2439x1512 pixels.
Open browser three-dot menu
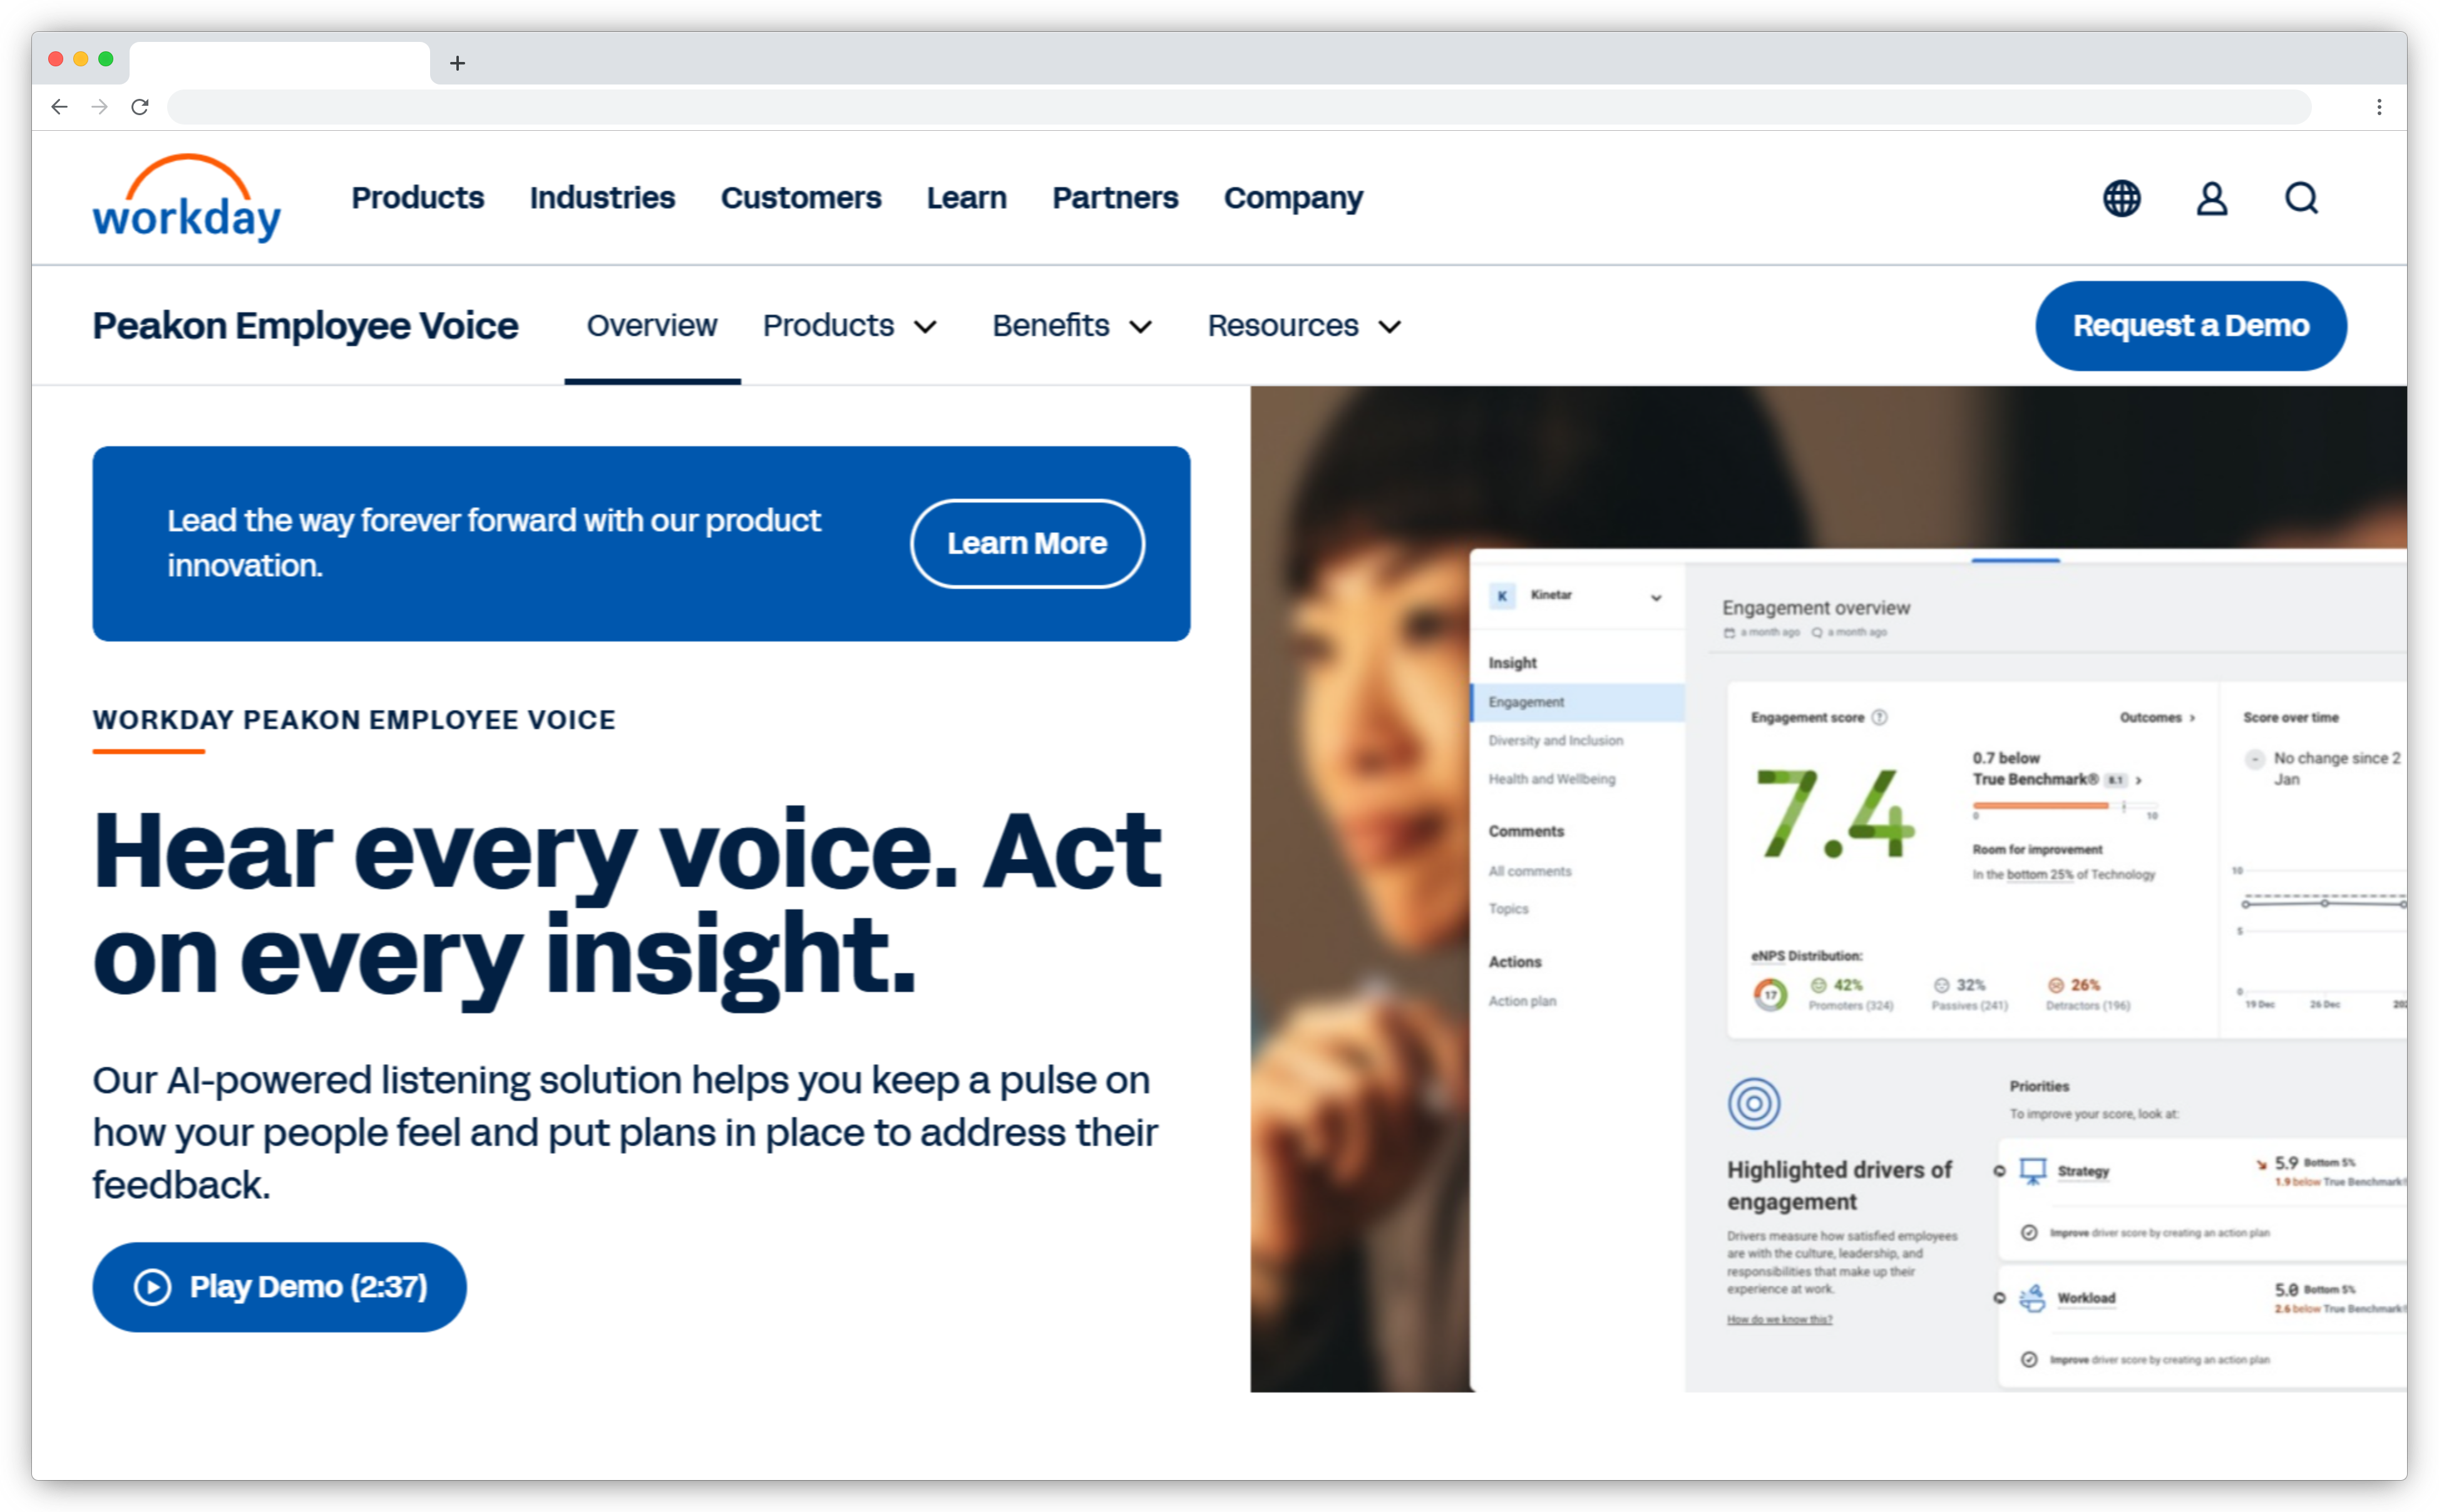[x=2379, y=107]
